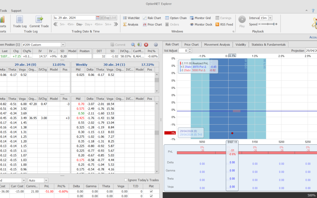The height and width of the screenshot is (198, 317).
Task: Click the red delete position icon
Action: click(x=146, y=45)
